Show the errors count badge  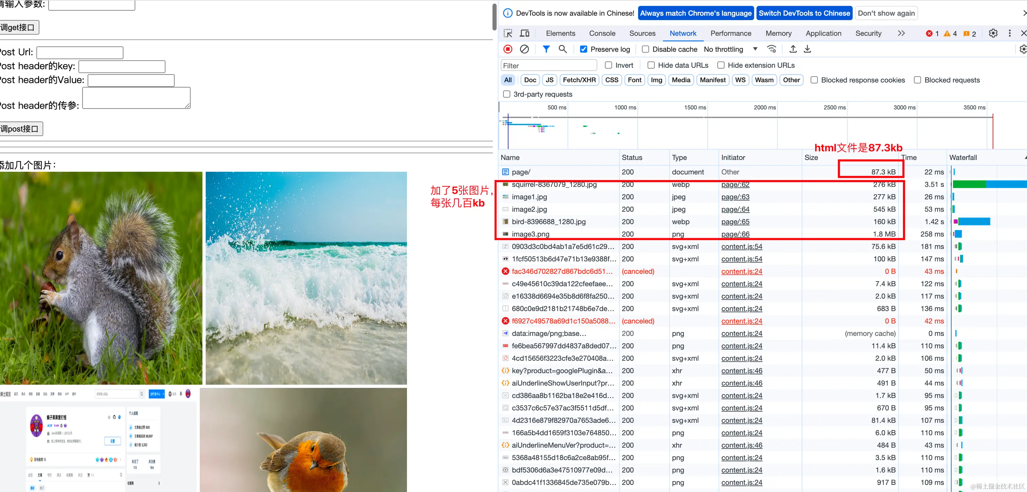932,34
